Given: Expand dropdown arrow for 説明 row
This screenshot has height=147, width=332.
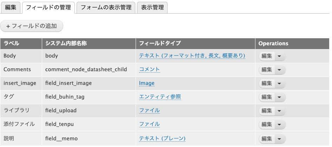Looking at the screenshot, I should pyautogui.click(x=280, y=138).
